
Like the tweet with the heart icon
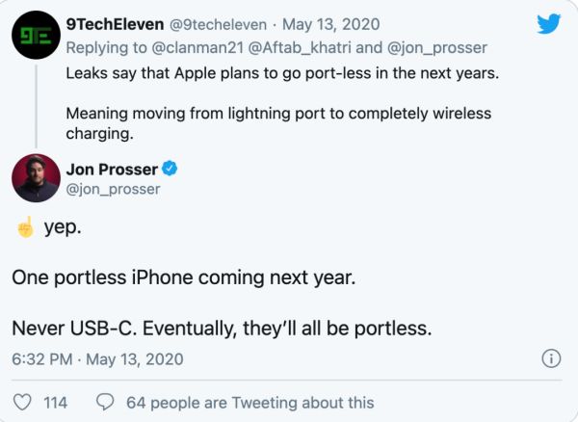coord(21,402)
